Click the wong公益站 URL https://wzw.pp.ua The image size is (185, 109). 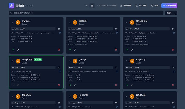click(x=23, y=72)
